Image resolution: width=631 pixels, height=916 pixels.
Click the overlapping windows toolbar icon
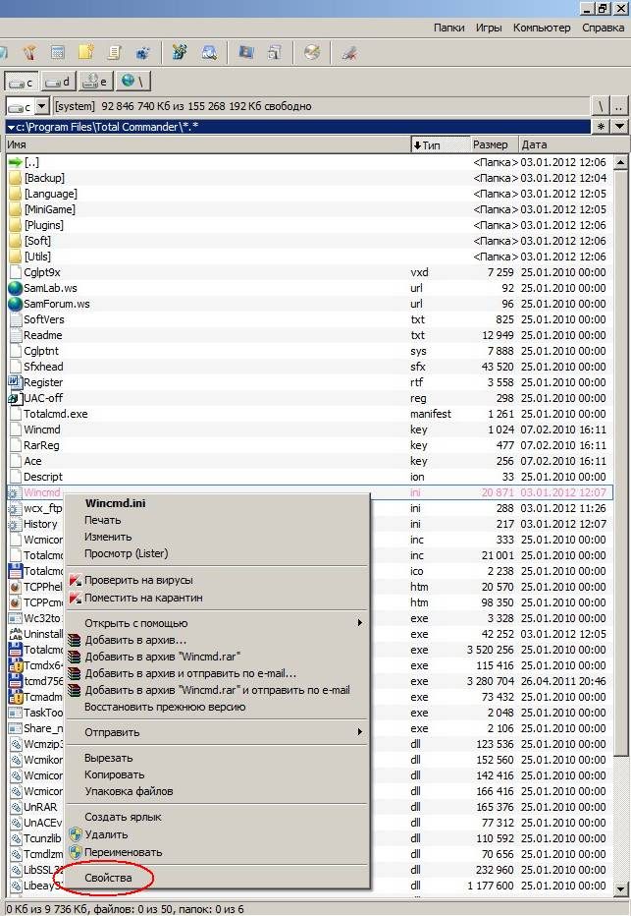(275, 52)
